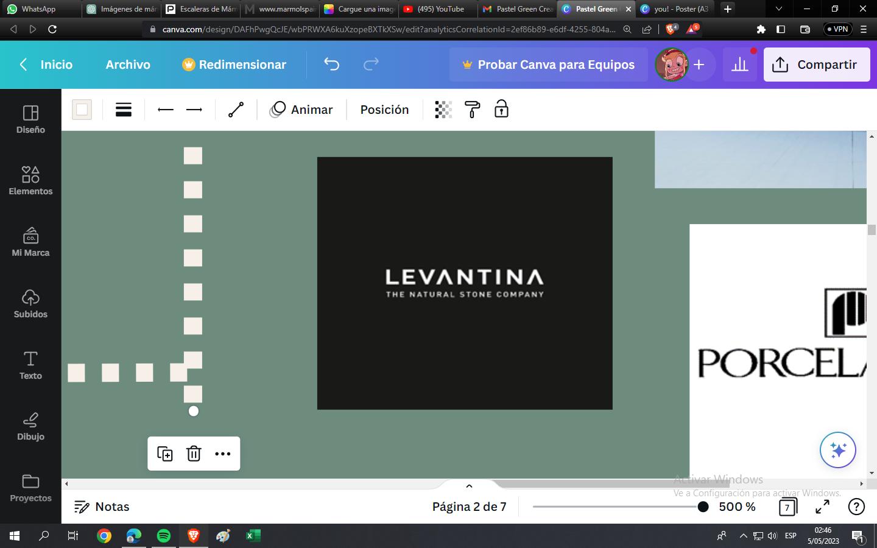877x548 pixels.
Task: Choose the line end arrow style
Action: click(x=194, y=110)
